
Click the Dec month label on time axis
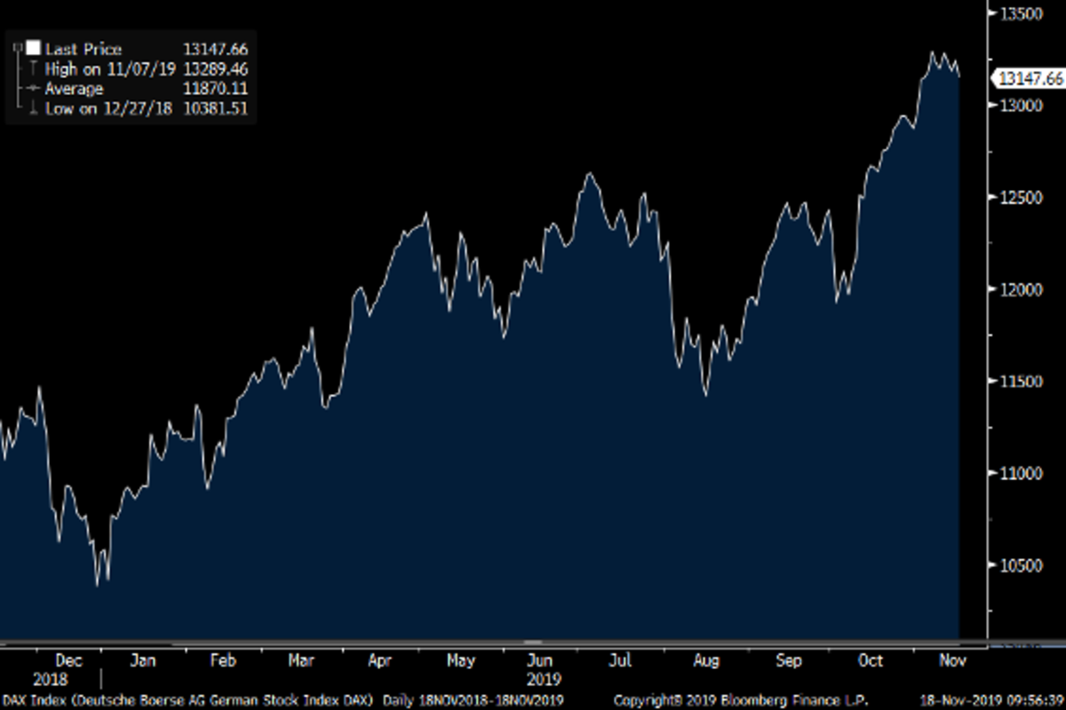(69, 661)
